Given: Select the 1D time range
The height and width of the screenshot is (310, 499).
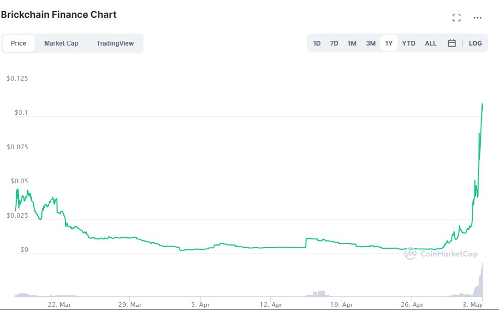Looking at the screenshot, I should pyautogui.click(x=317, y=43).
